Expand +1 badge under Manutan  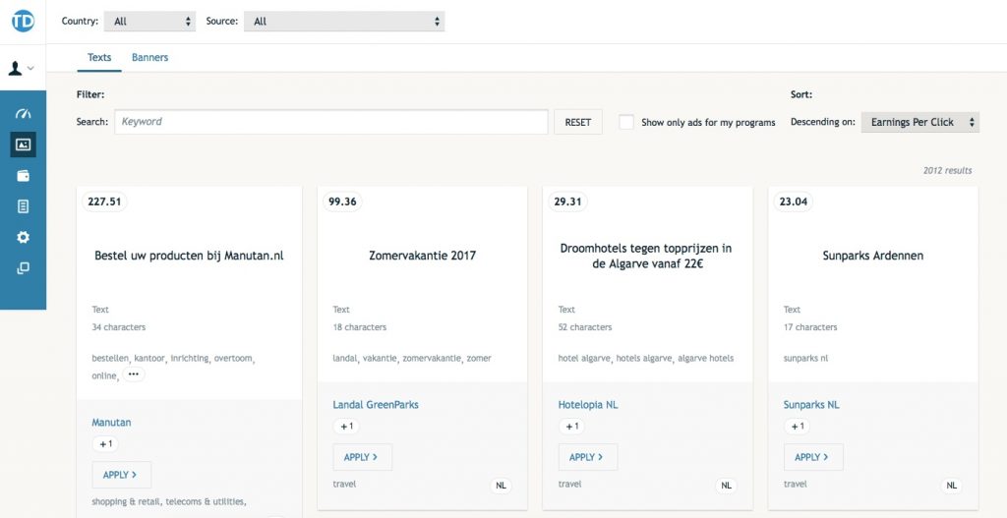[105, 443]
